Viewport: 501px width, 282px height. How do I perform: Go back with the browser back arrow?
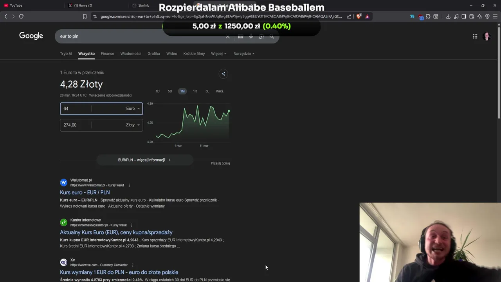[5, 16]
